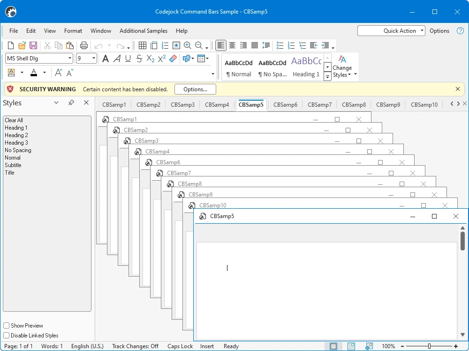The width and height of the screenshot is (469, 351).
Task: Open the highlight color dropdown arrow
Action: click(x=22, y=73)
